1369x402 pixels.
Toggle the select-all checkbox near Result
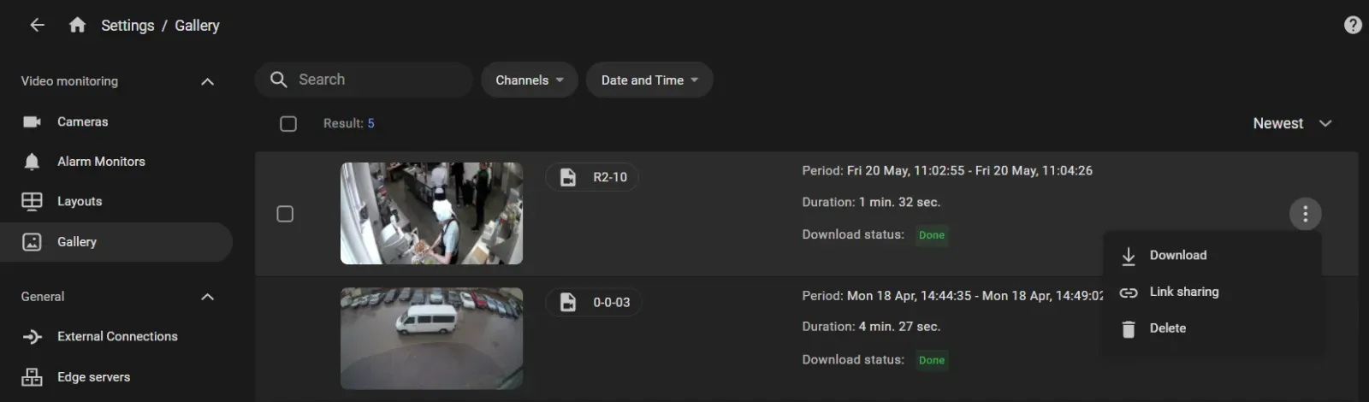[288, 124]
